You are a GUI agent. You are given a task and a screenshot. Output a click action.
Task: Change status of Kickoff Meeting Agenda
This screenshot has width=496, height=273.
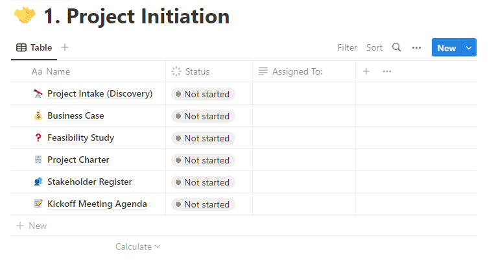pos(203,204)
